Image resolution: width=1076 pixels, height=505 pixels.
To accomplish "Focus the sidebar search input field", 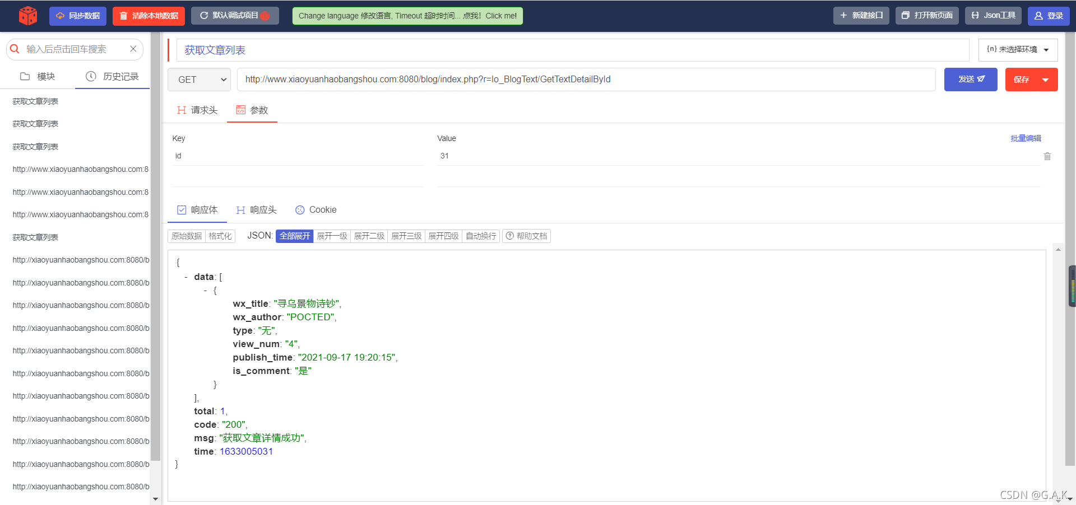I will click(x=75, y=49).
